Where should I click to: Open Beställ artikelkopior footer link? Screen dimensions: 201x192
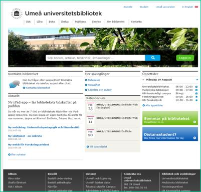tap(60, 182)
